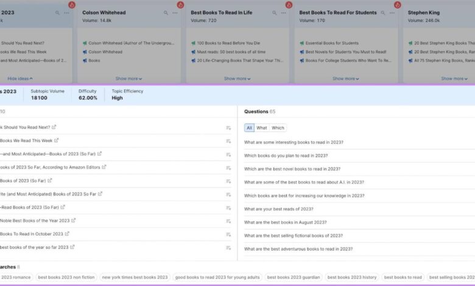Open external link icon after 'Books To Read In October 2023'
475x286 pixels.
click(67, 234)
